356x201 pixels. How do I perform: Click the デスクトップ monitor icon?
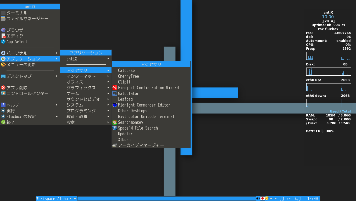(x=3, y=76)
